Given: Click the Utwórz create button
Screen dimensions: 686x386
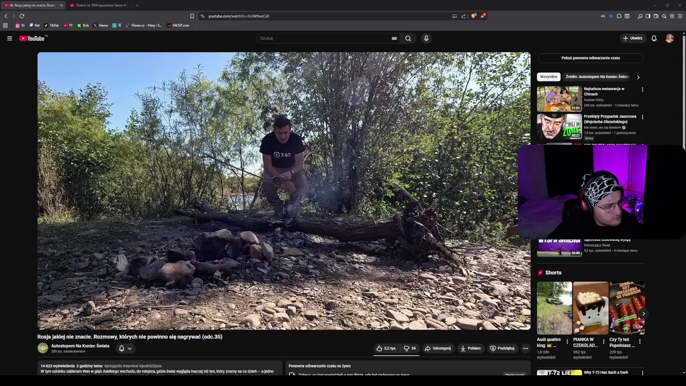Looking at the screenshot, I should tap(632, 38).
